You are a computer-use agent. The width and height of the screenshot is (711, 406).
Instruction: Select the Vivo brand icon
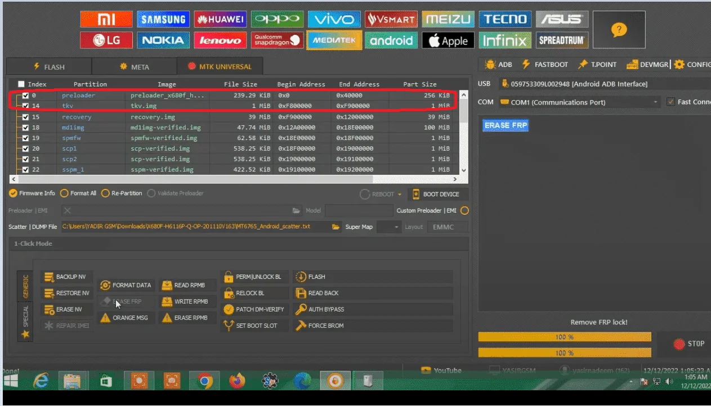[x=334, y=20]
